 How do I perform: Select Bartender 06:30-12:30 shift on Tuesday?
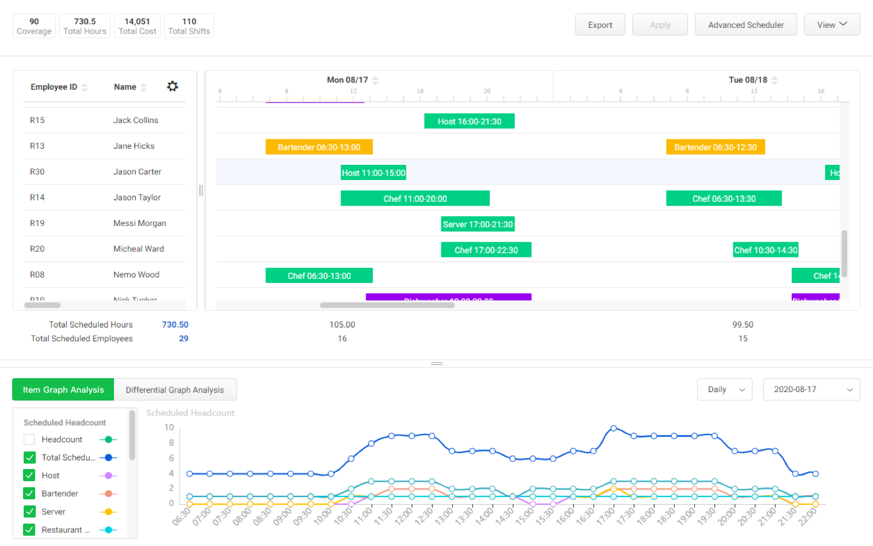(715, 147)
